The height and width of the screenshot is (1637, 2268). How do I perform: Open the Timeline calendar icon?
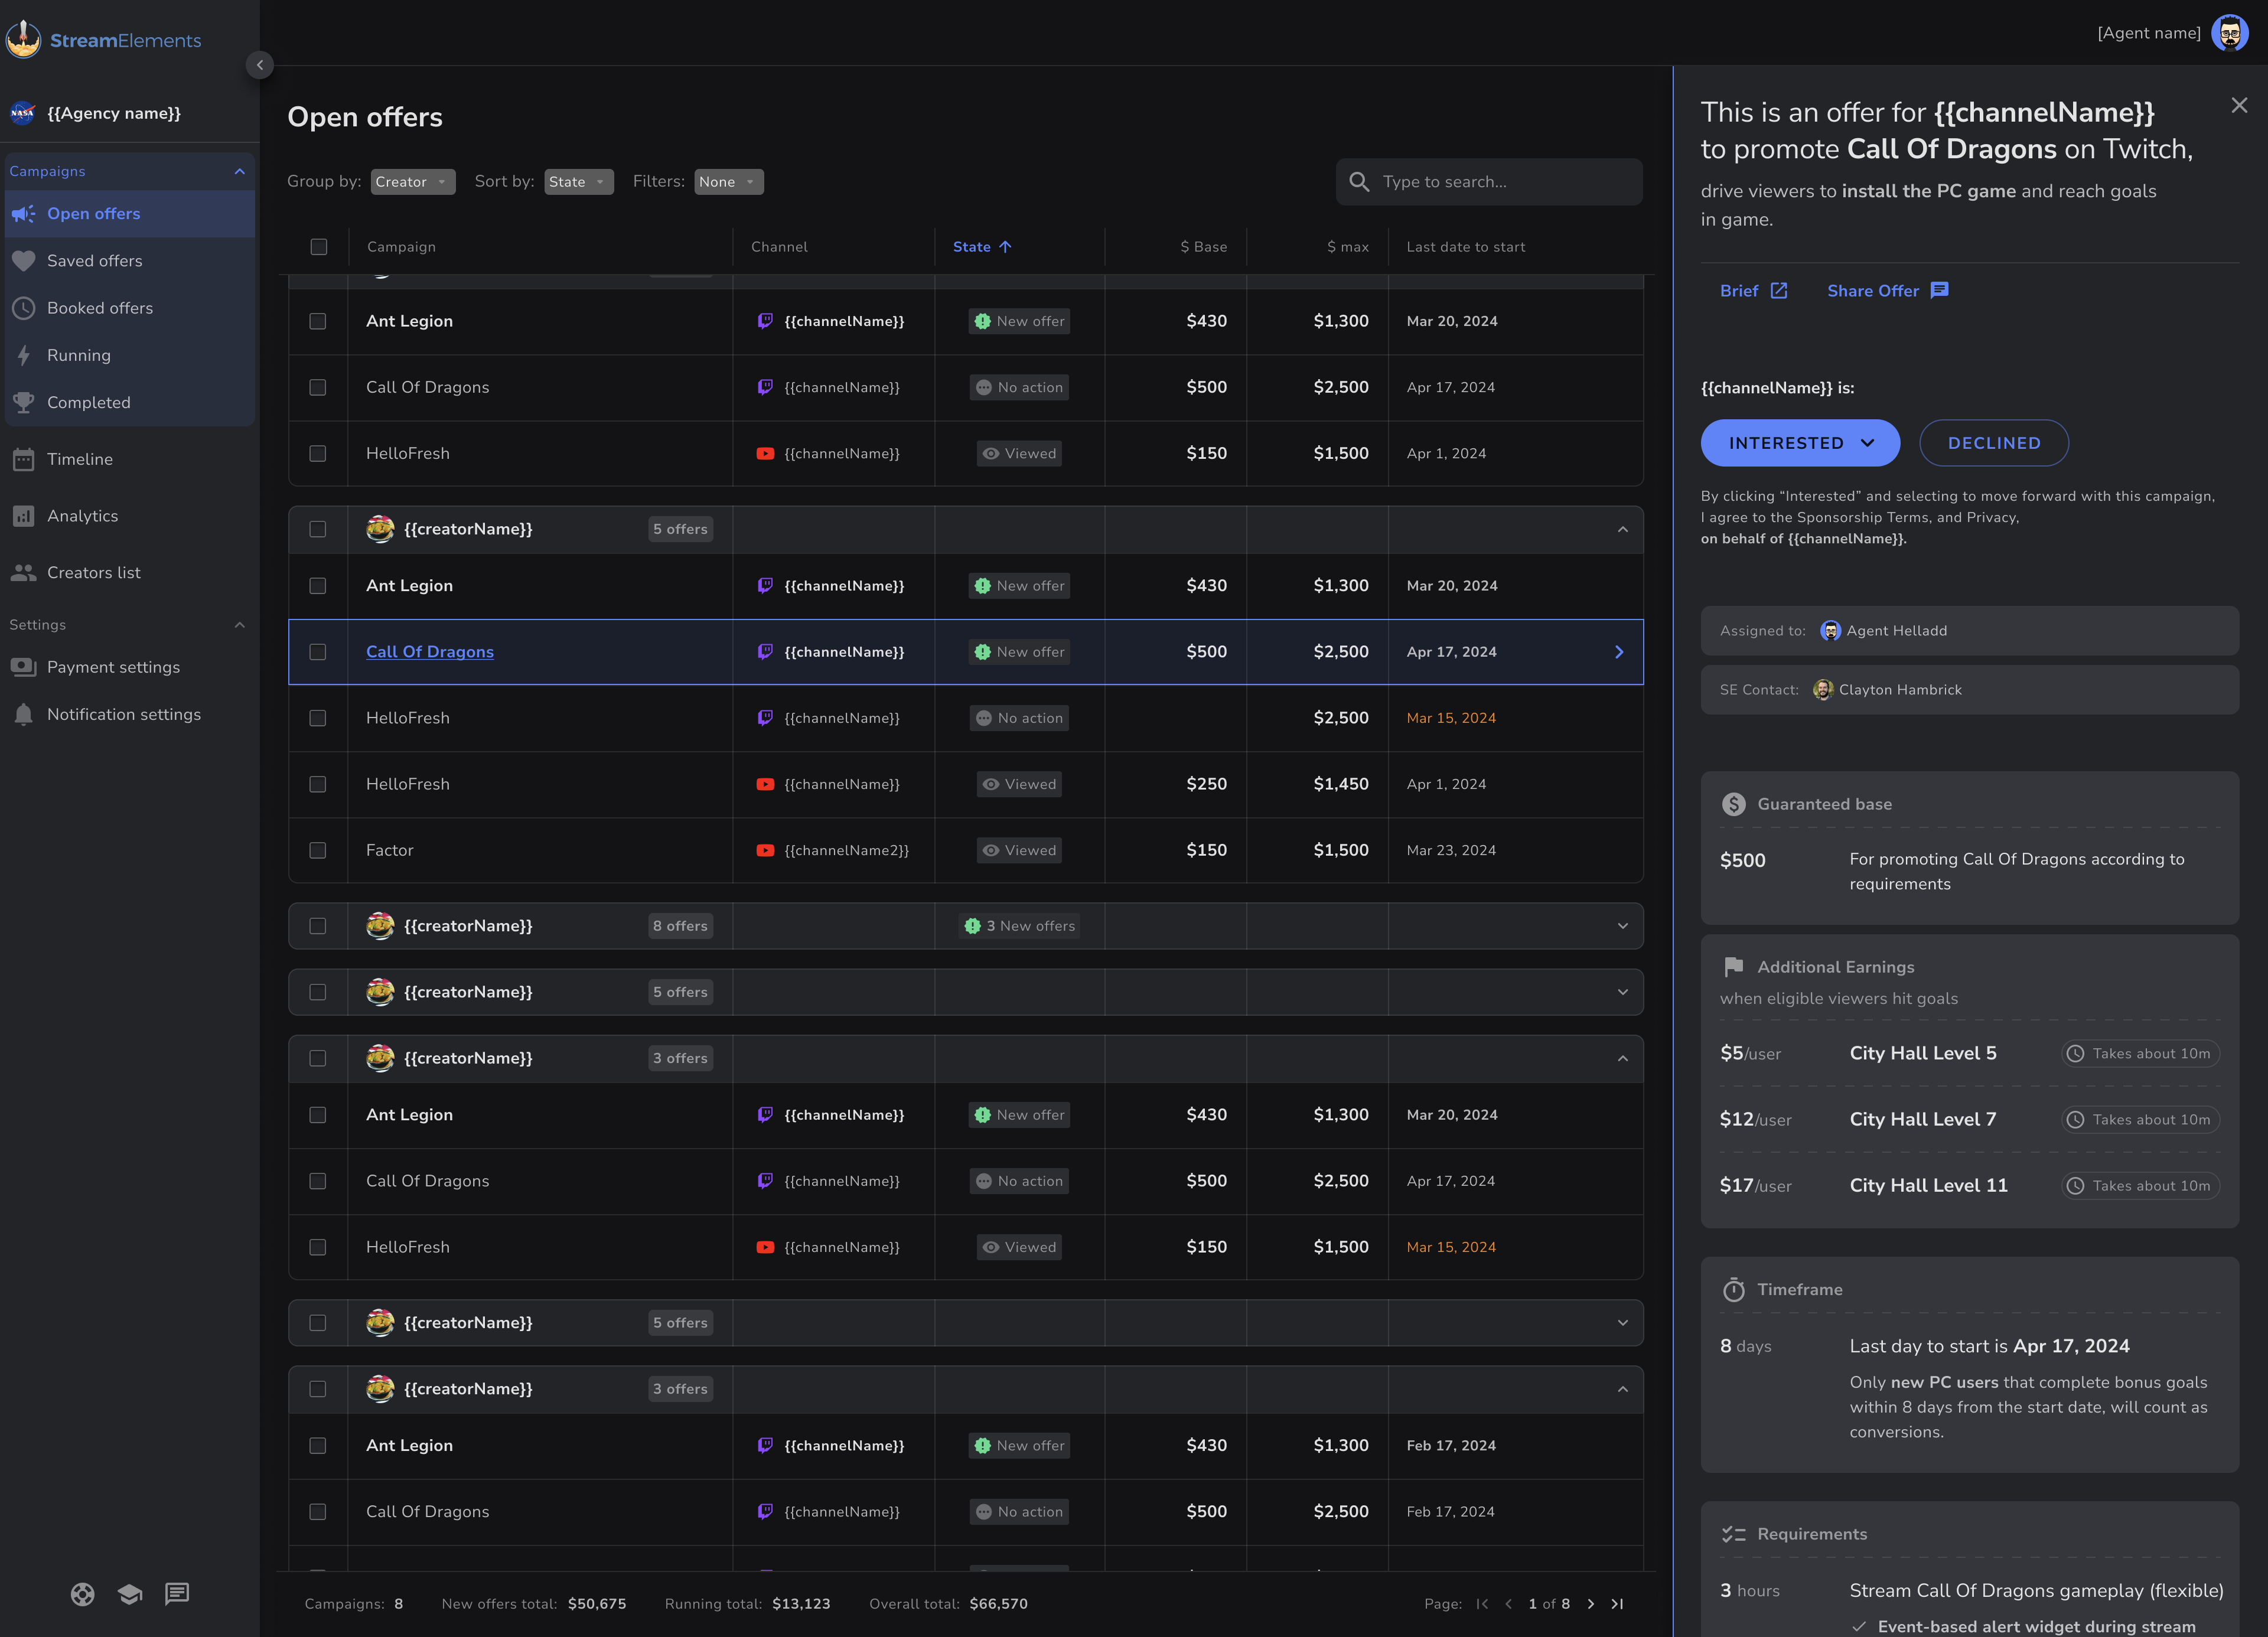click(24, 459)
